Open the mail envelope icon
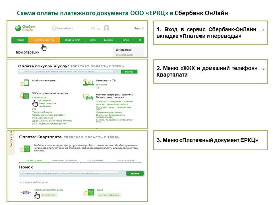The height and width of the screenshot is (205, 273). pos(93,28)
